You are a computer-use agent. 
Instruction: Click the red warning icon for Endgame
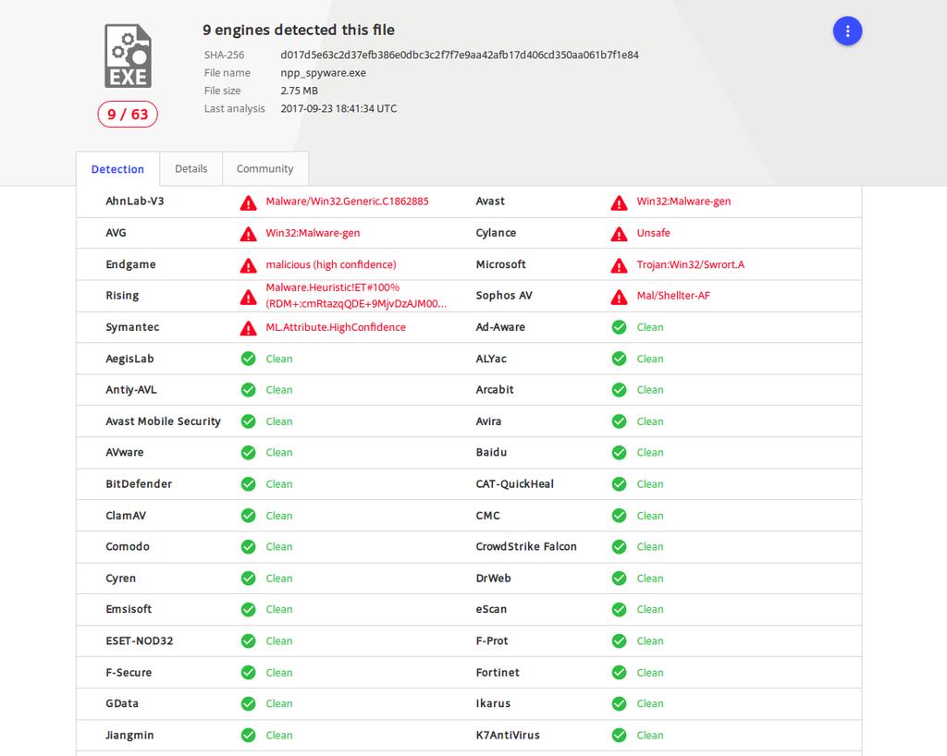click(x=248, y=265)
